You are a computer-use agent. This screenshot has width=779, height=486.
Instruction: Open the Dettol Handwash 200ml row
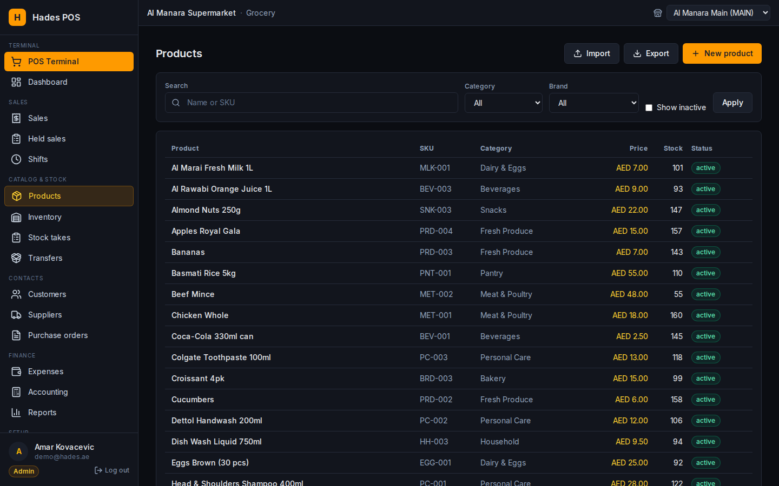[459, 421]
